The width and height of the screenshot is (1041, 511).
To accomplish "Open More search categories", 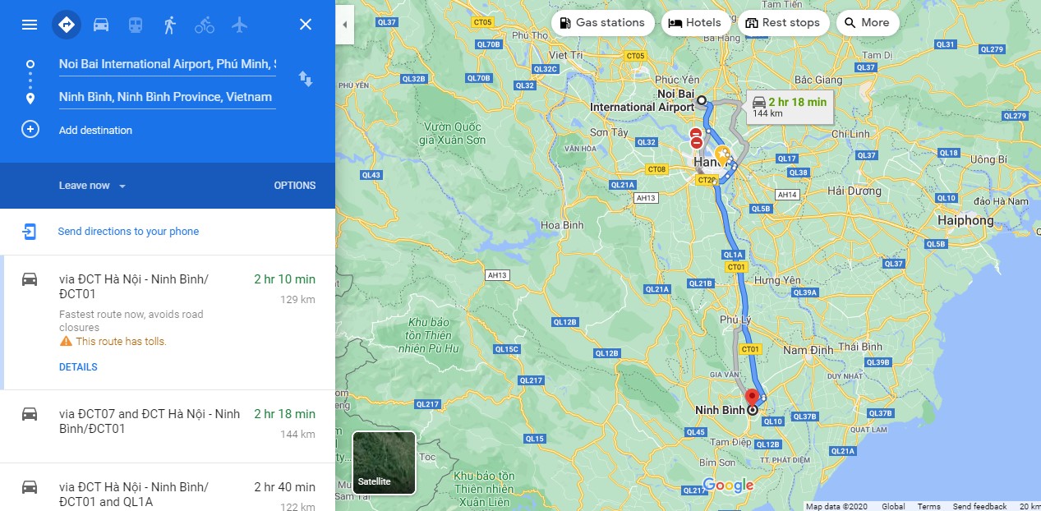I will [868, 23].
